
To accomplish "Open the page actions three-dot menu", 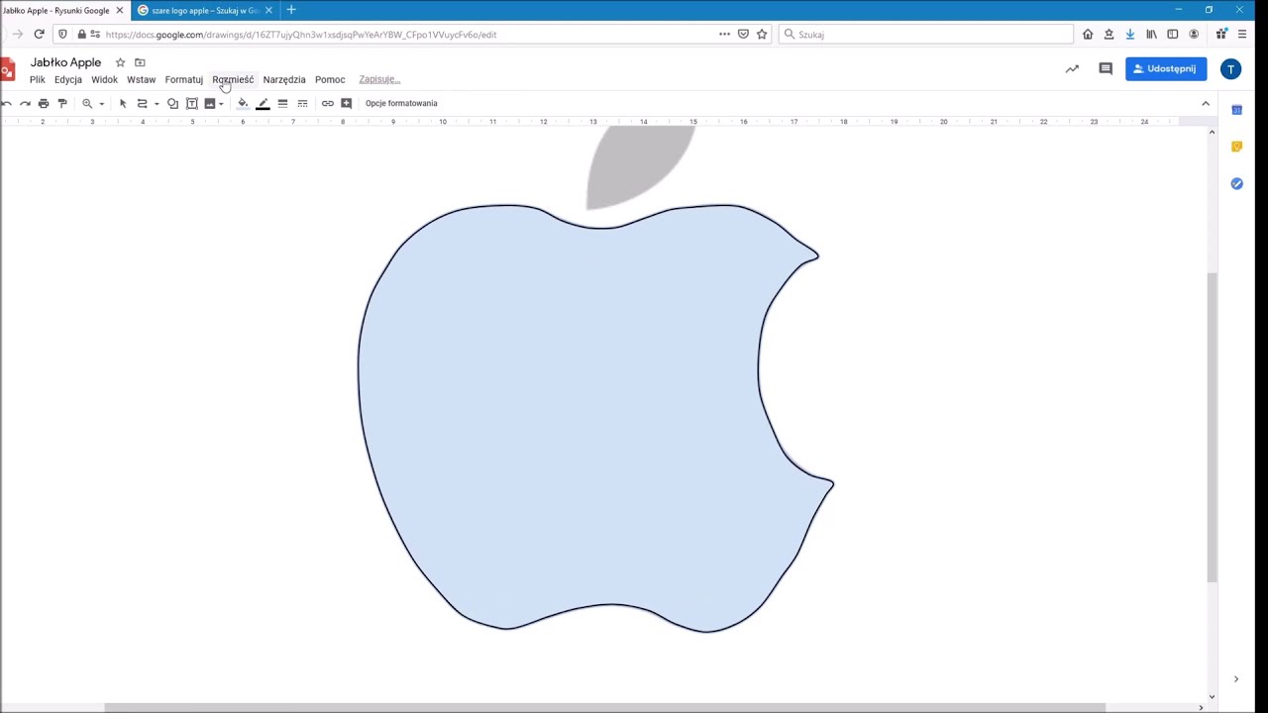I will (724, 34).
